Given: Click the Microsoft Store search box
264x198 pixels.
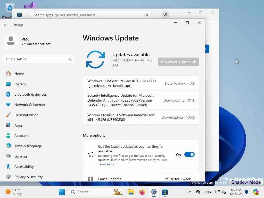Looking at the screenshot, I should (91, 15).
